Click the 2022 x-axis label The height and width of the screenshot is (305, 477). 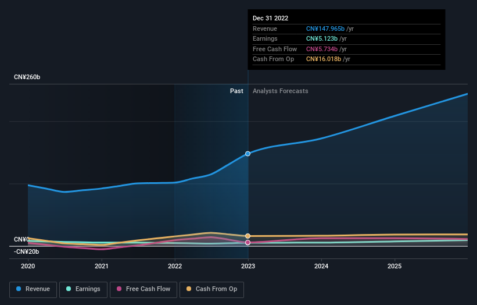[x=175, y=266]
